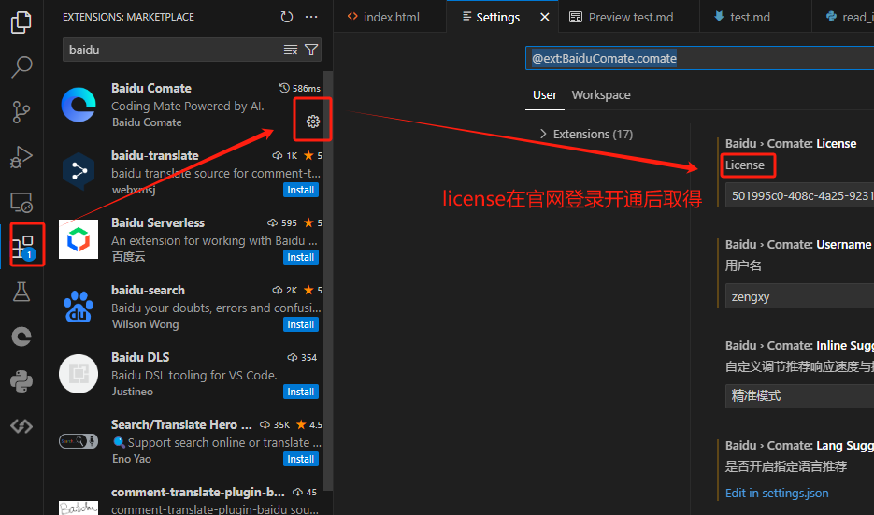This screenshot has height=515, width=874.
Task: Select the Workspace settings scope tab
Action: click(x=601, y=95)
